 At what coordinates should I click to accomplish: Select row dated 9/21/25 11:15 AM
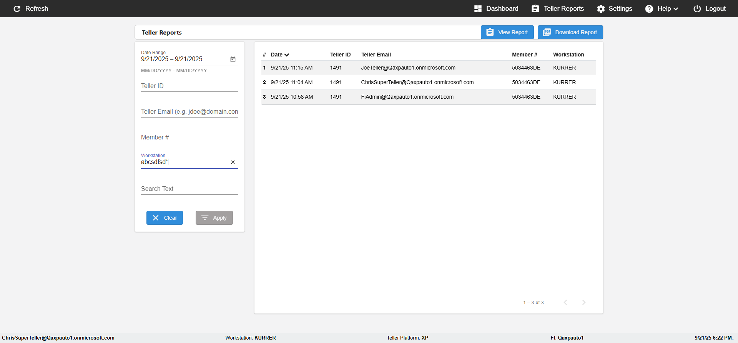[x=429, y=68]
